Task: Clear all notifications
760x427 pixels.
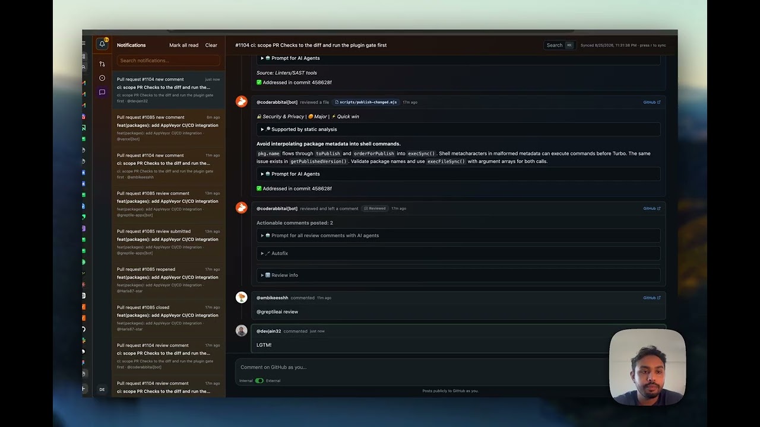Action: click(211, 45)
